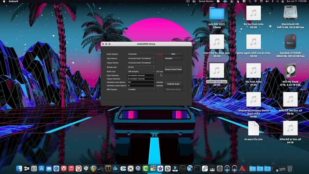The width and height of the screenshot is (309, 174).
Task: Open the Sample rate dropdown
Action: (141, 67)
